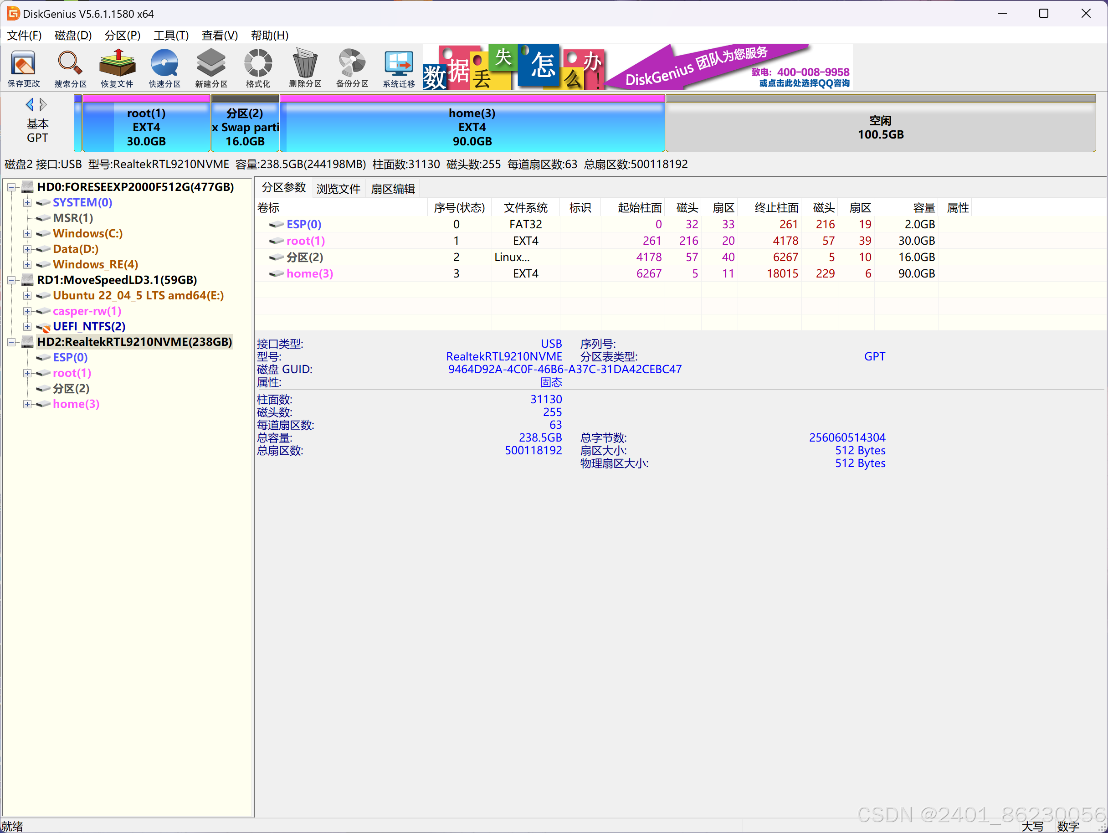Switch to the 浏览文件 tab
1108x833 pixels.
pos(338,189)
